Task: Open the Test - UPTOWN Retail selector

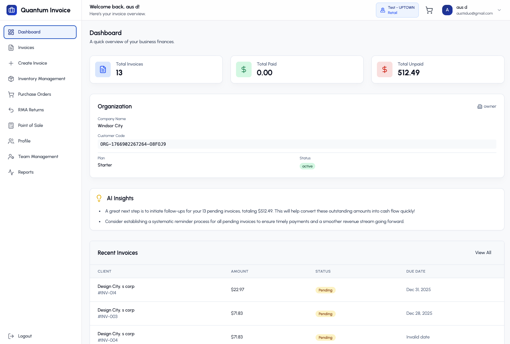Action: point(397,10)
